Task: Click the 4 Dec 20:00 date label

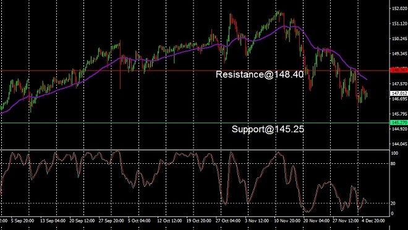Action: tap(373, 221)
